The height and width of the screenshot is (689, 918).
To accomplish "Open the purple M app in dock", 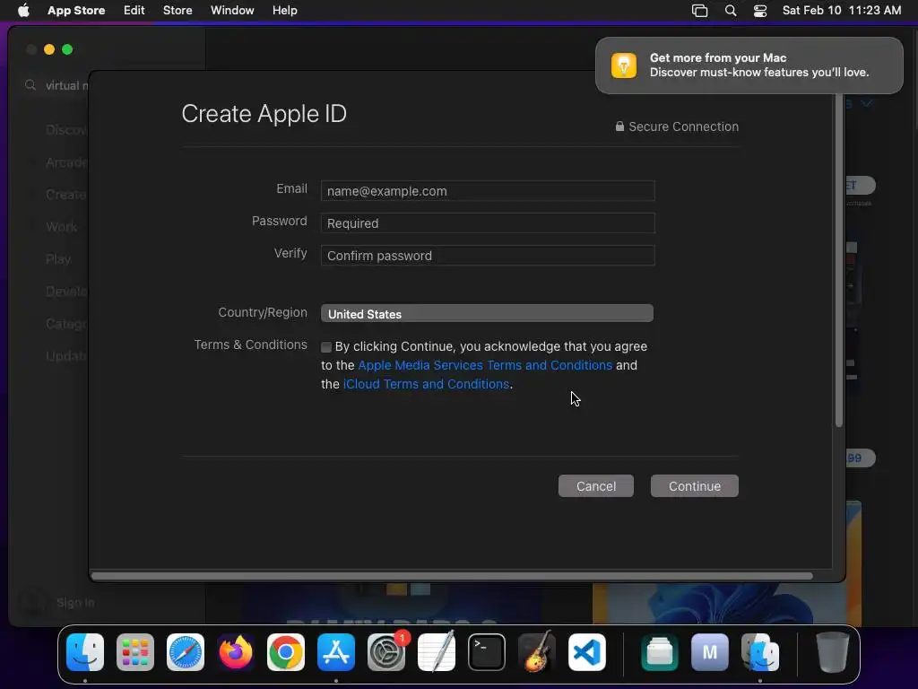I will click(x=710, y=652).
